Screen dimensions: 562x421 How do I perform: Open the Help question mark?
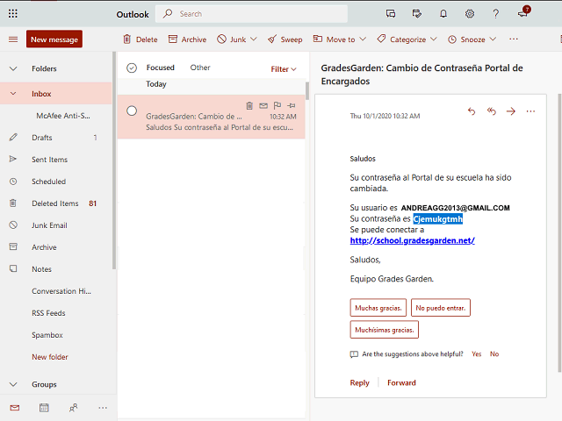click(x=495, y=14)
